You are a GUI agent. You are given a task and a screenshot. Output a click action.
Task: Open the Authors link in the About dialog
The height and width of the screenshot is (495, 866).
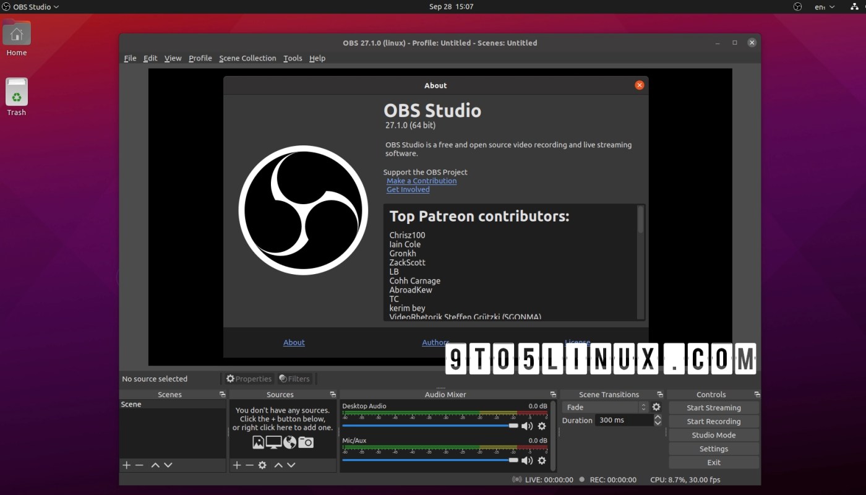coord(435,342)
